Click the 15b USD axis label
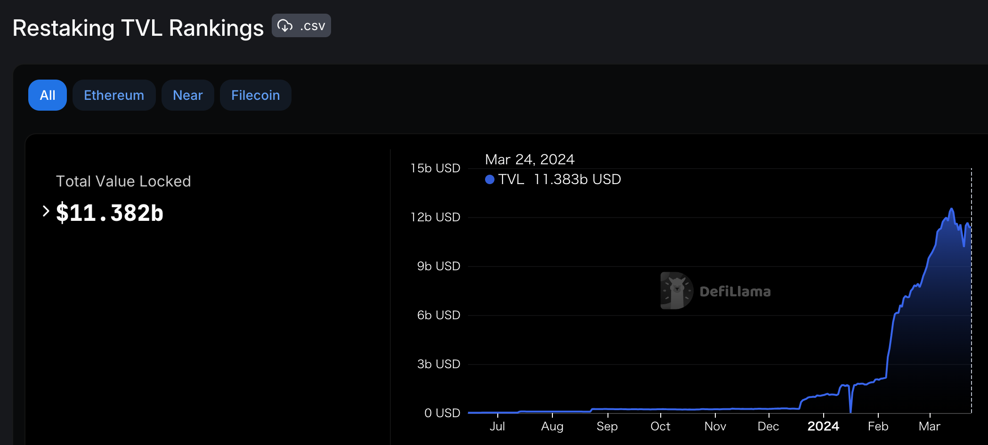Image resolution: width=988 pixels, height=445 pixels. [435, 168]
